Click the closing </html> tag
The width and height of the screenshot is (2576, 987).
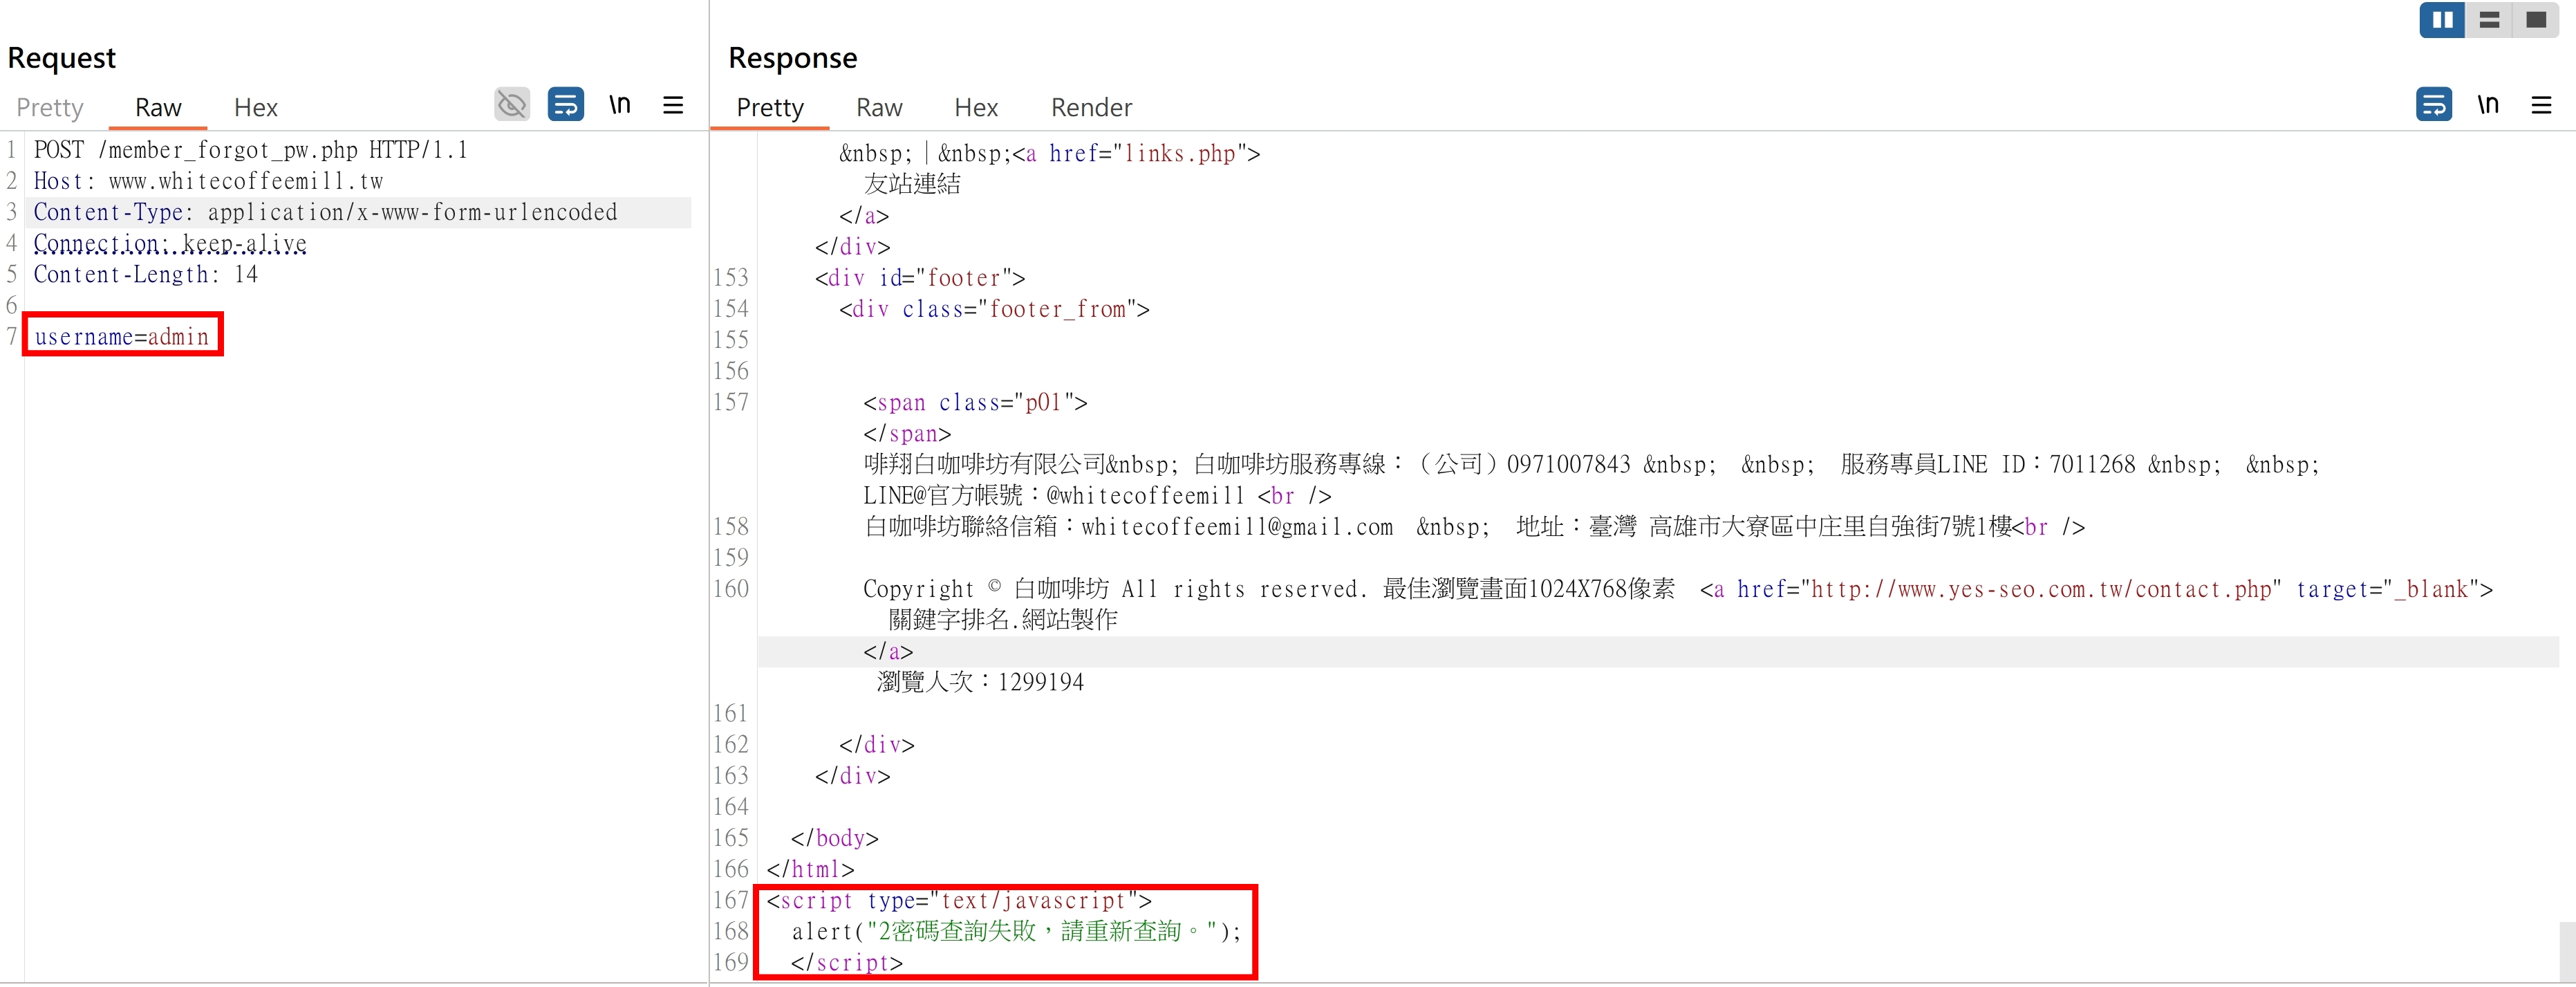810,869
